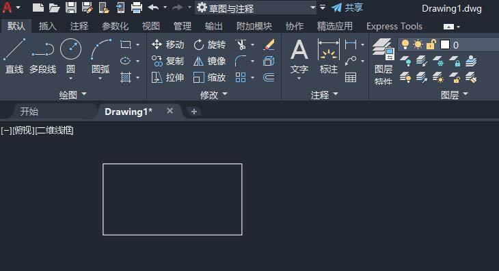Click the 共享 share button
This screenshot has width=499, height=271.
coord(347,8)
